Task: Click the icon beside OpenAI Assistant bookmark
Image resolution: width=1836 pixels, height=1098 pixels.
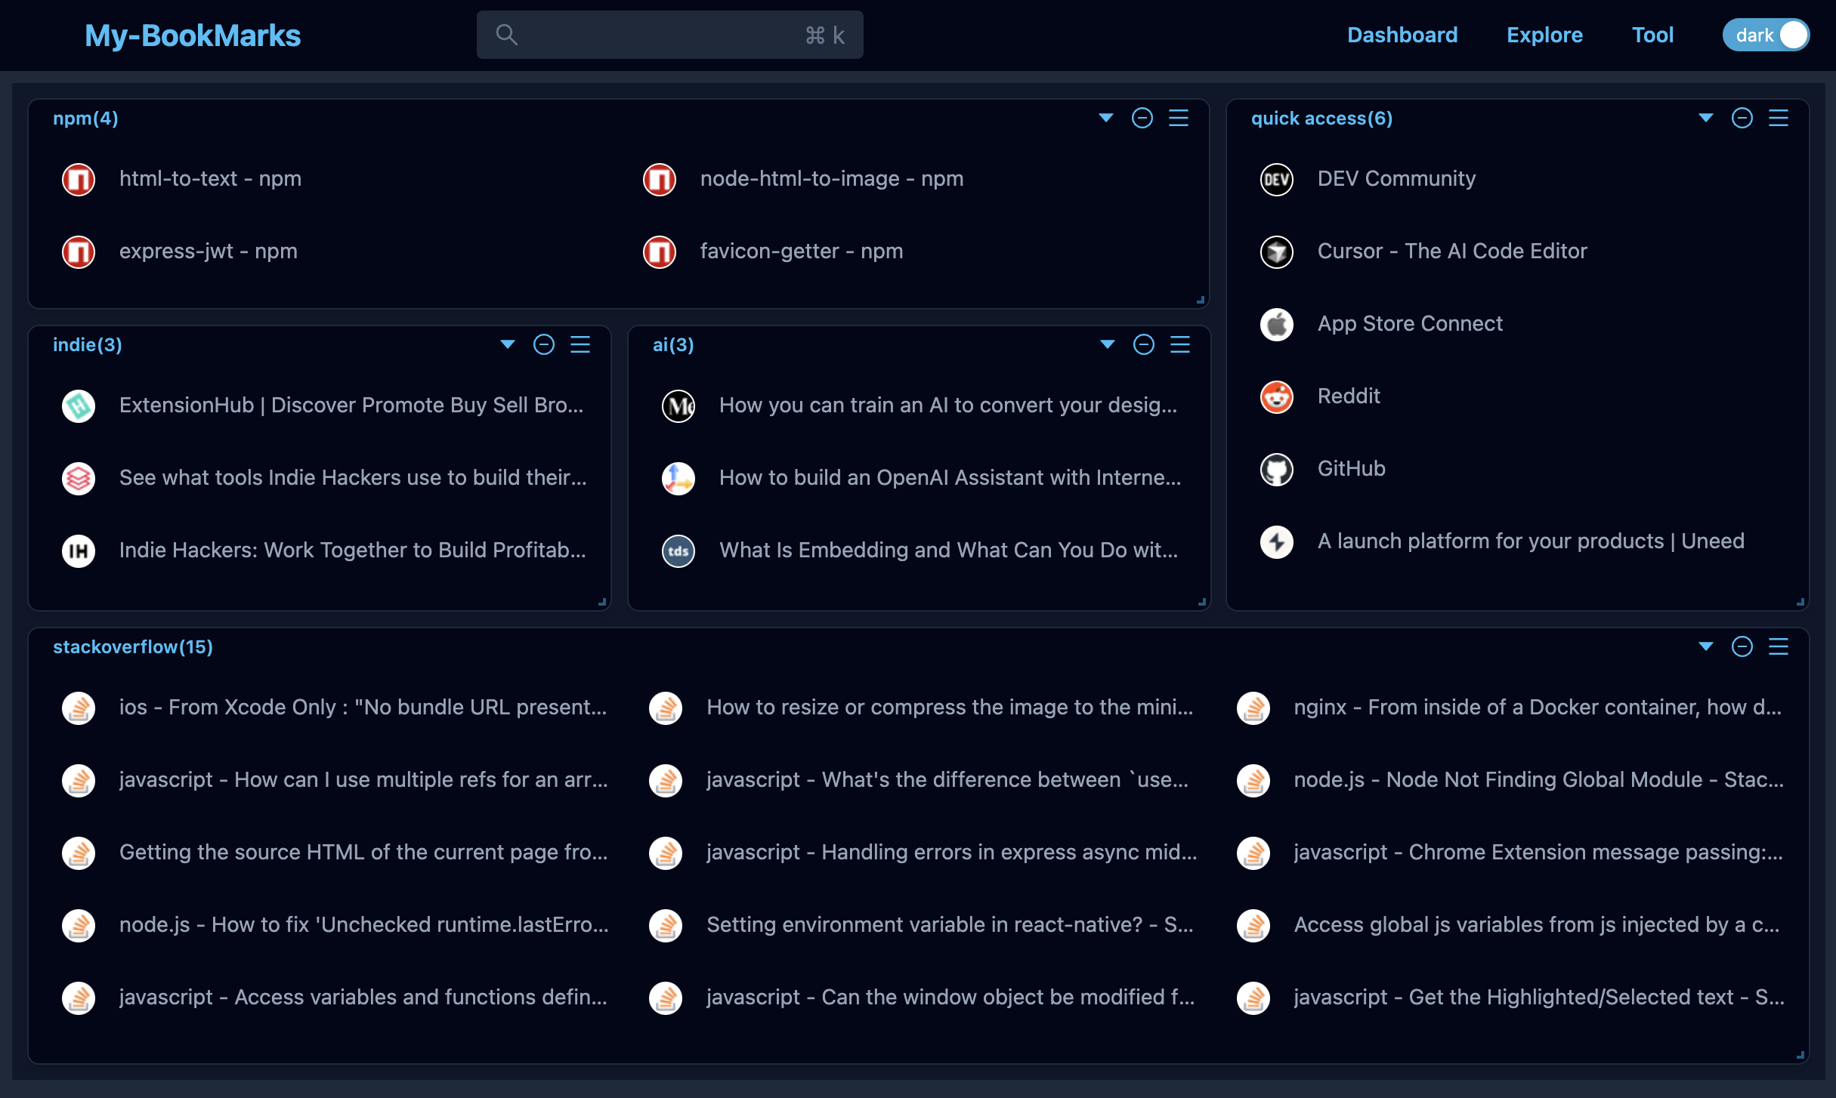Action: pos(678,478)
